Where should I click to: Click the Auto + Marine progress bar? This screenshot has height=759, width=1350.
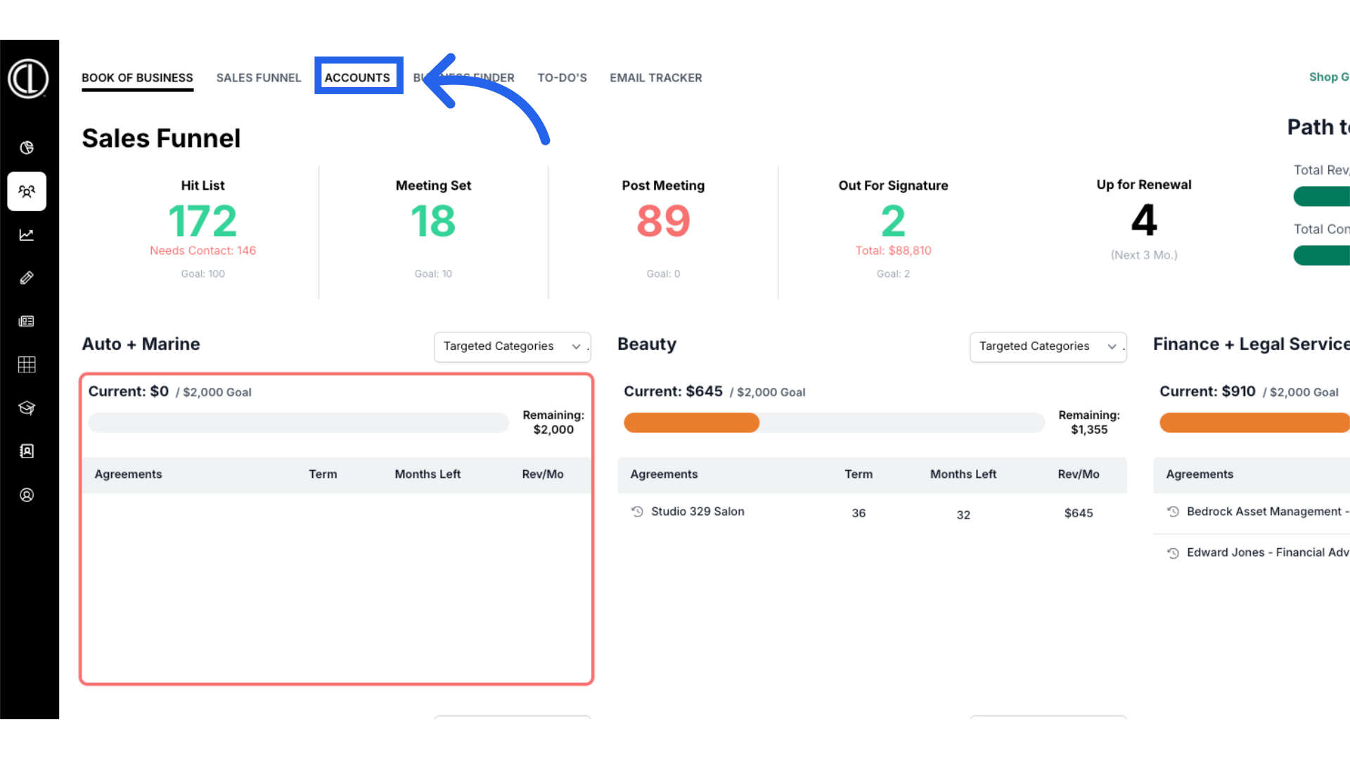[x=298, y=423]
